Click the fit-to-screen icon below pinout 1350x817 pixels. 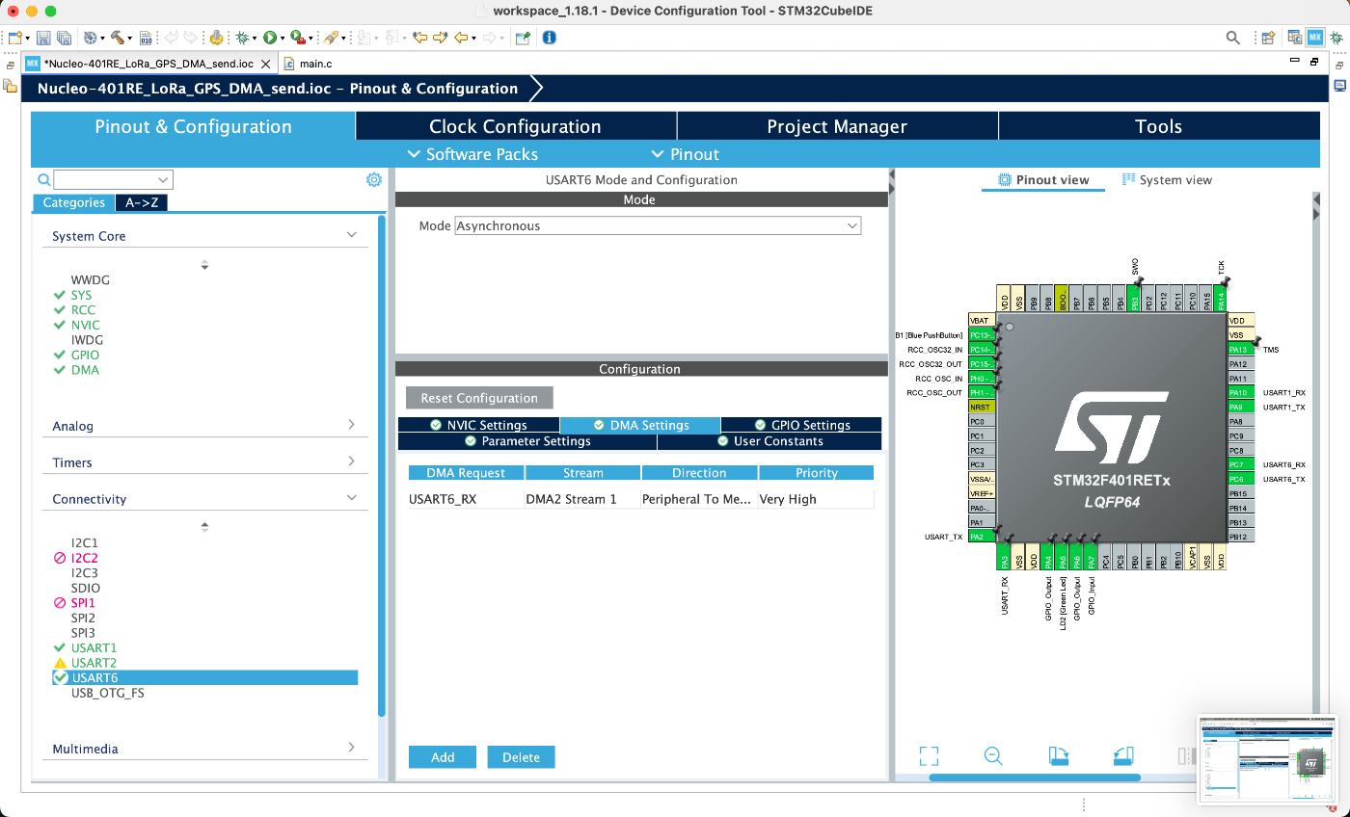929,756
